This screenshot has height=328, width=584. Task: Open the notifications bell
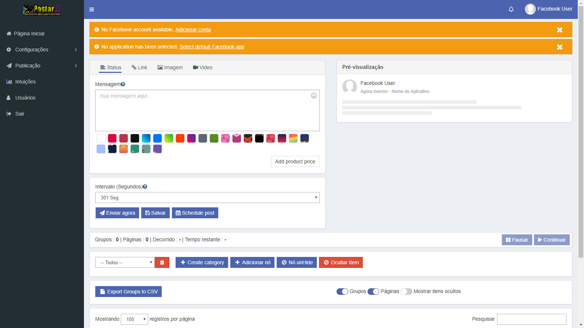coord(511,9)
